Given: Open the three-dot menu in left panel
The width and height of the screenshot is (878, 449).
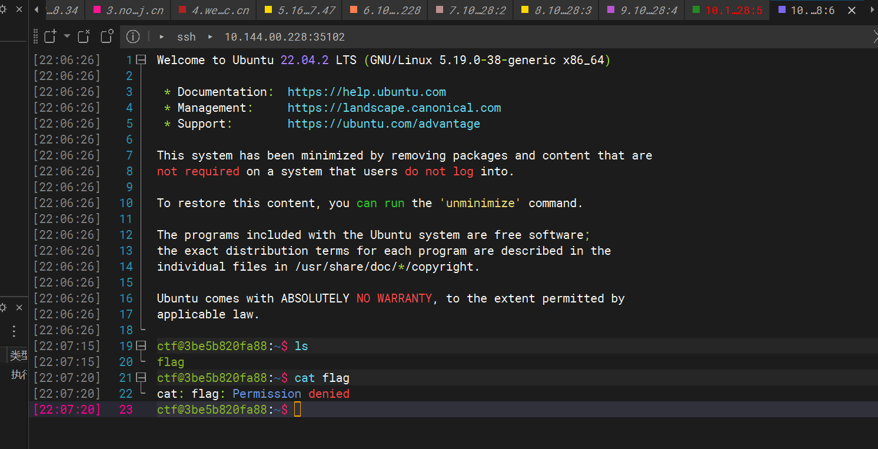Looking at the screenshot, I should (14, 331).
